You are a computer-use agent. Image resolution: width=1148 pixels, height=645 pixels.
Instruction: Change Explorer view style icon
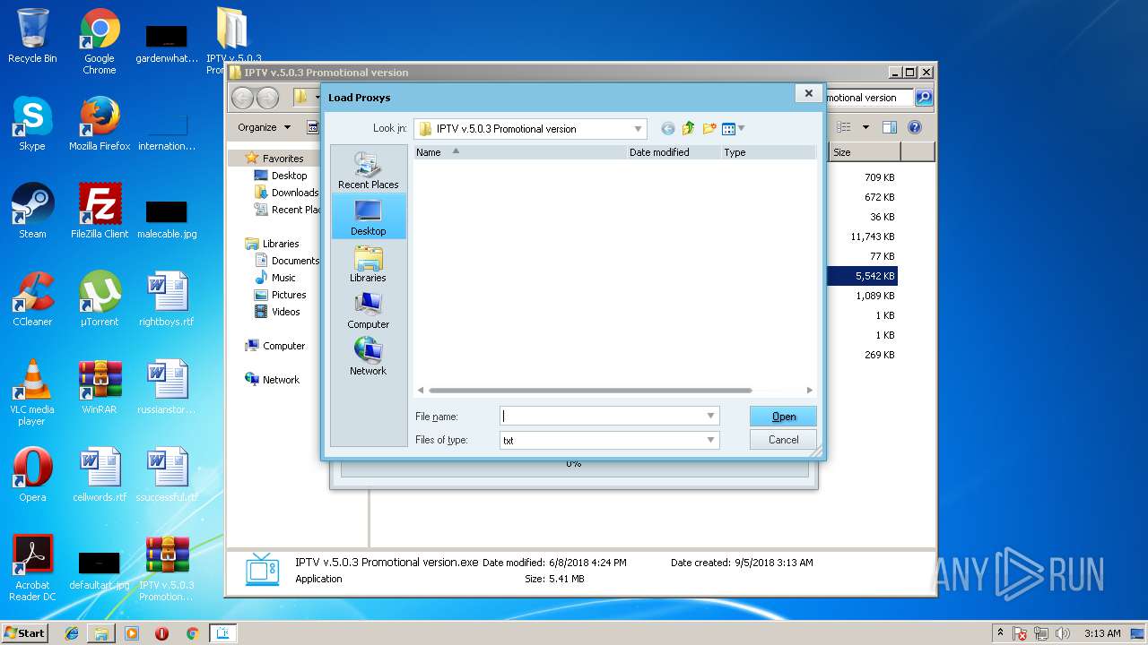[843, 127]
